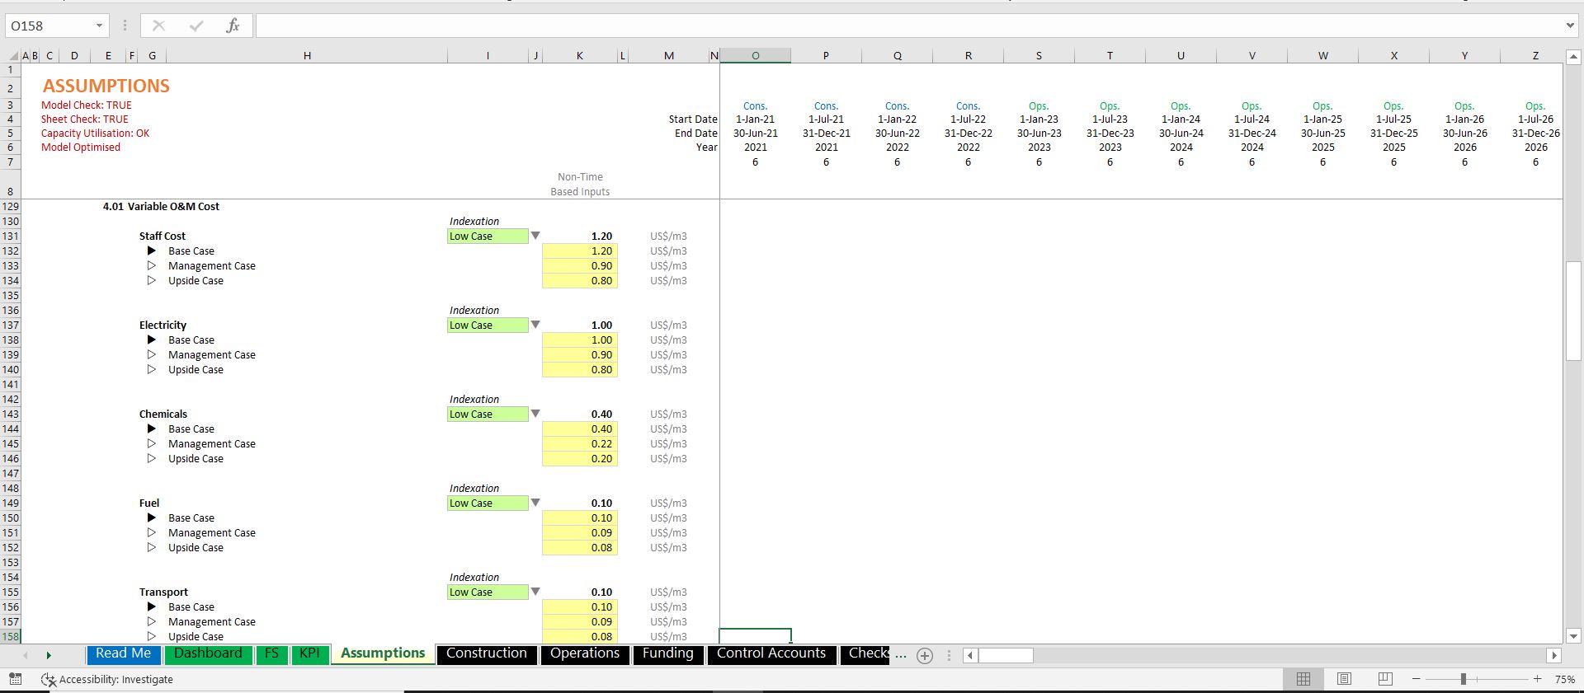Screen dimensions: 1584x693
Task: Switch to Page Layout view icon
Action: [x=1344, y=679]
